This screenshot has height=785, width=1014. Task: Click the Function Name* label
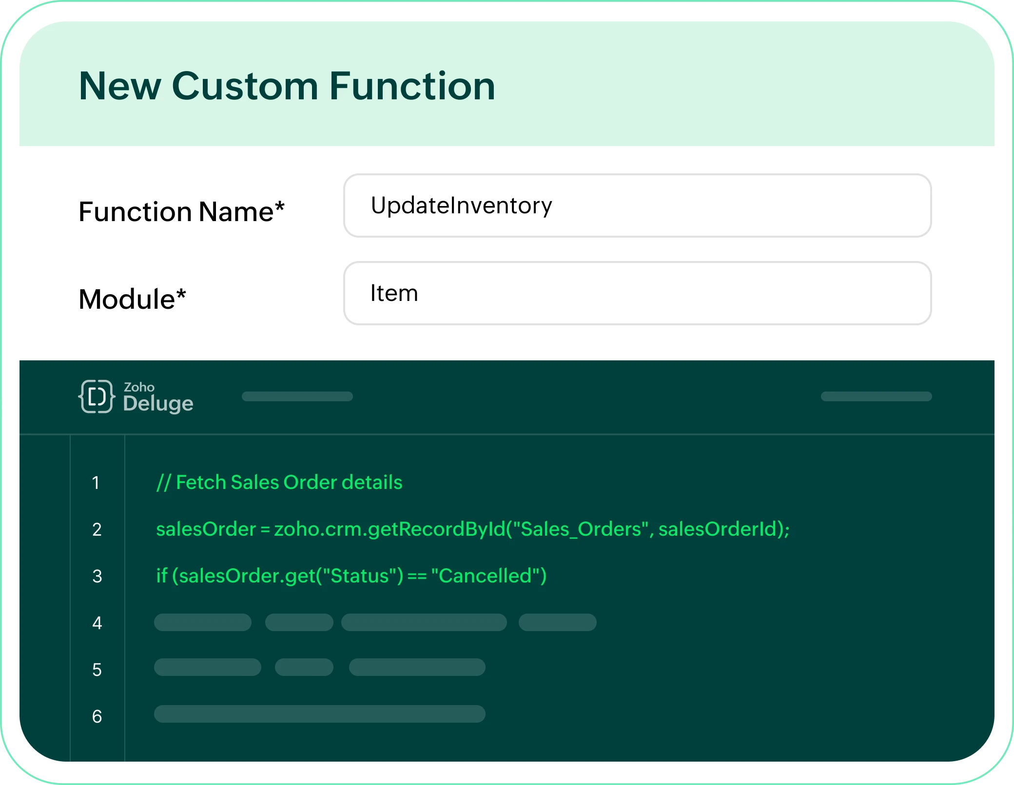pos(181,212)
